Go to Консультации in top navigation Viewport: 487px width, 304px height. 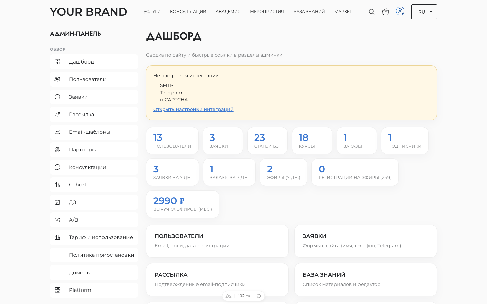188,12
